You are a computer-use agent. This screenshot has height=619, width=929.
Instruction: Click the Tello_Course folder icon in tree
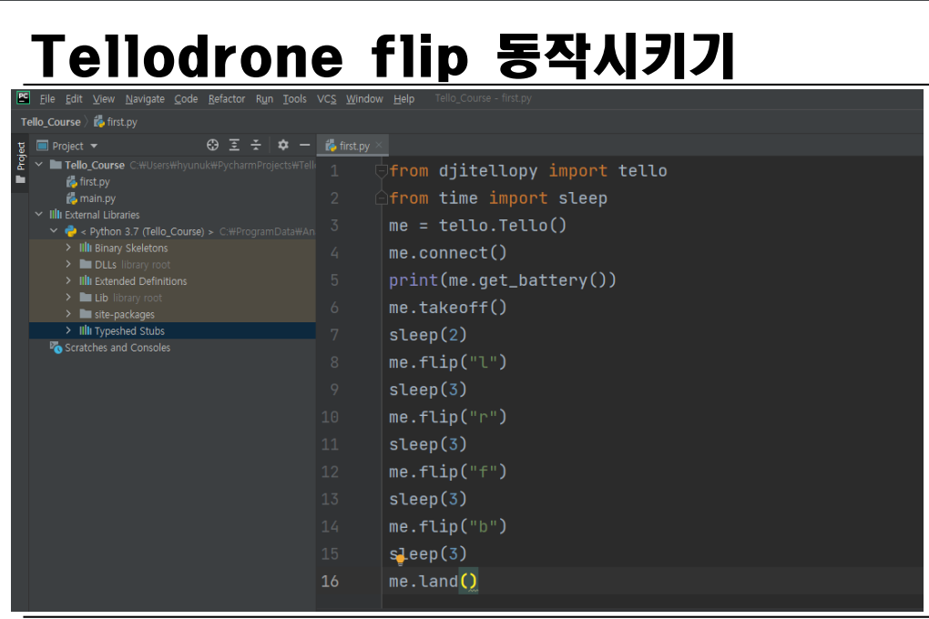56,165
